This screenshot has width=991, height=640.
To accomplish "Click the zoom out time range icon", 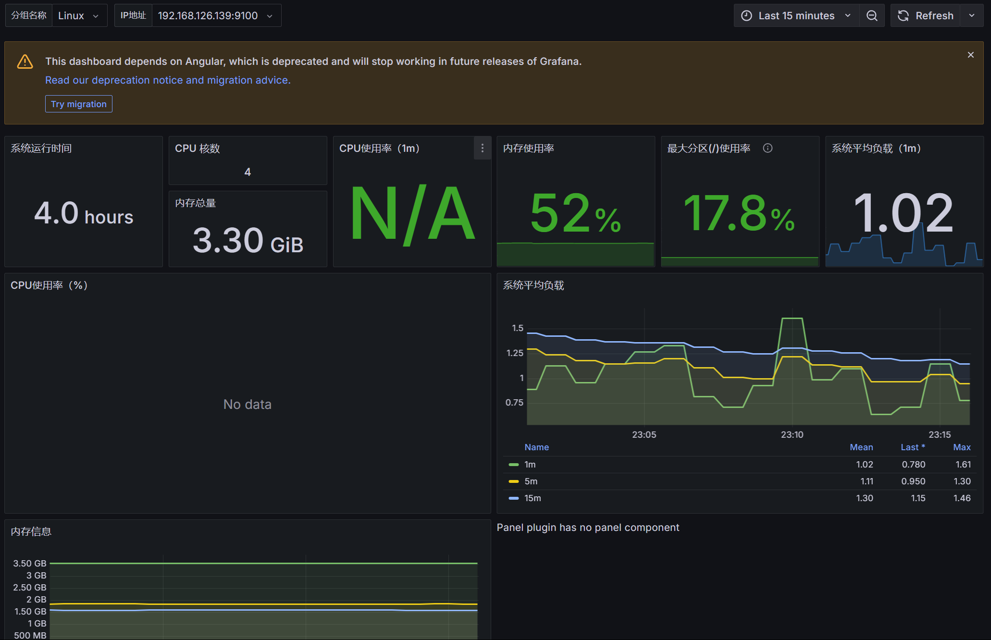I will click(872, 16).
